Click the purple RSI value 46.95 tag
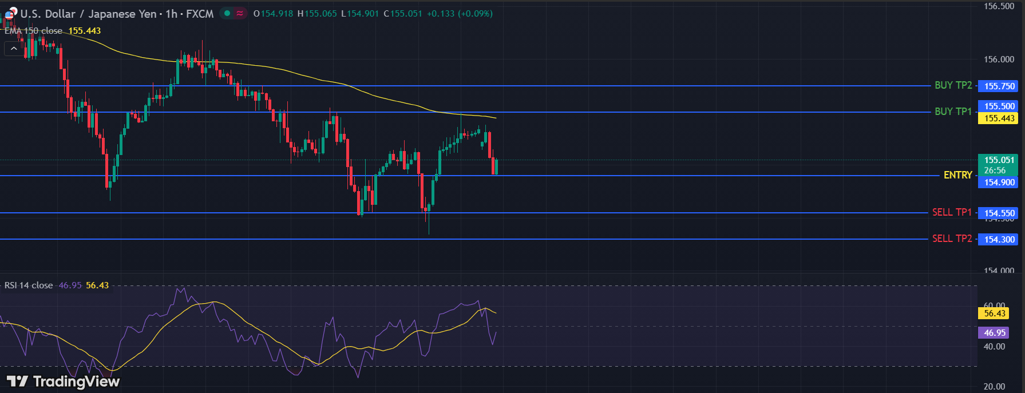The height and width of the screenshot is (393, 1025). (x=994, y=333)
